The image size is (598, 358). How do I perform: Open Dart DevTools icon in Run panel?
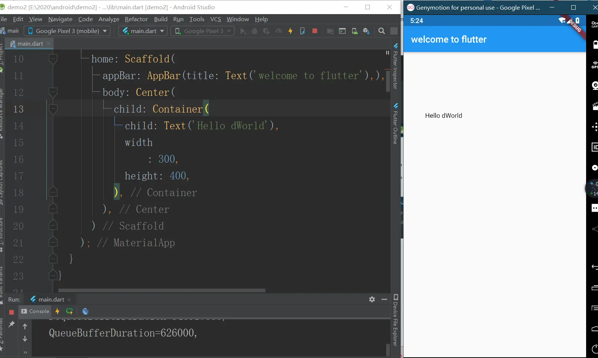pyautogui.click(x=85, y=311)
